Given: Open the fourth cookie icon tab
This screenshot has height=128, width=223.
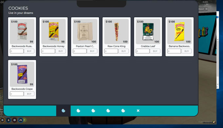Looking at the screenshot, I should click(x=108, y=111).
